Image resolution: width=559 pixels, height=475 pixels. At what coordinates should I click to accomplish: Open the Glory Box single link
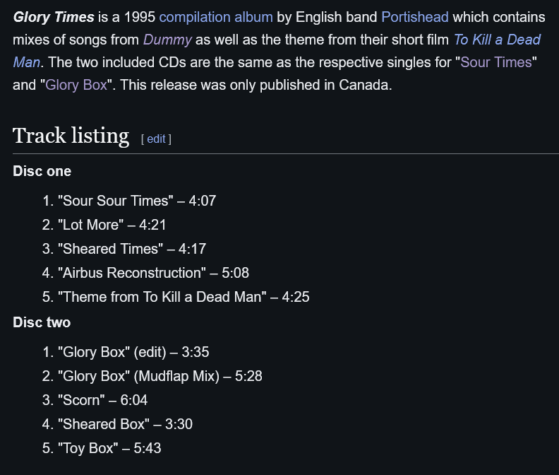pyautogui.click(x=76, y=85)
